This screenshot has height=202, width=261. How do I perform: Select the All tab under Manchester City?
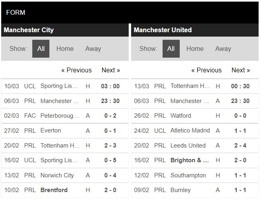point(41,49)
